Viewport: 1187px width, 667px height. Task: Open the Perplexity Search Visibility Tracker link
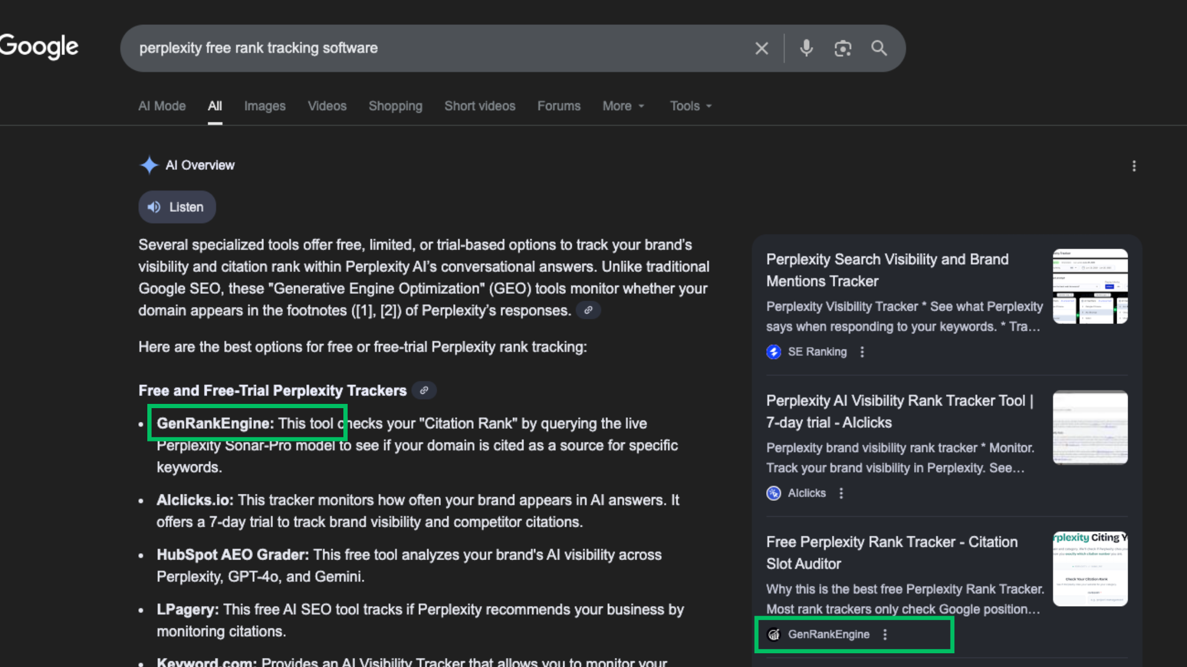(887, 270)
